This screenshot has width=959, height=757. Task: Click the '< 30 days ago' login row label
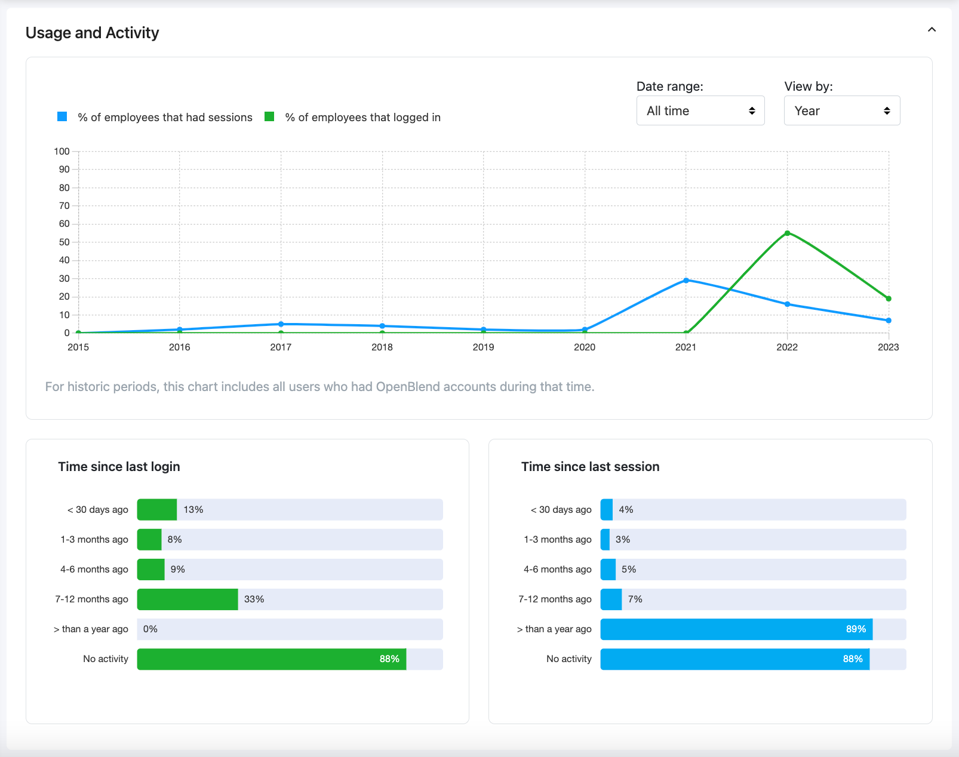(98, 510)
